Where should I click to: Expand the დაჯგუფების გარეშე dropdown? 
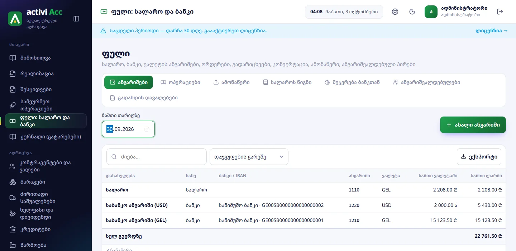point(249,157)
